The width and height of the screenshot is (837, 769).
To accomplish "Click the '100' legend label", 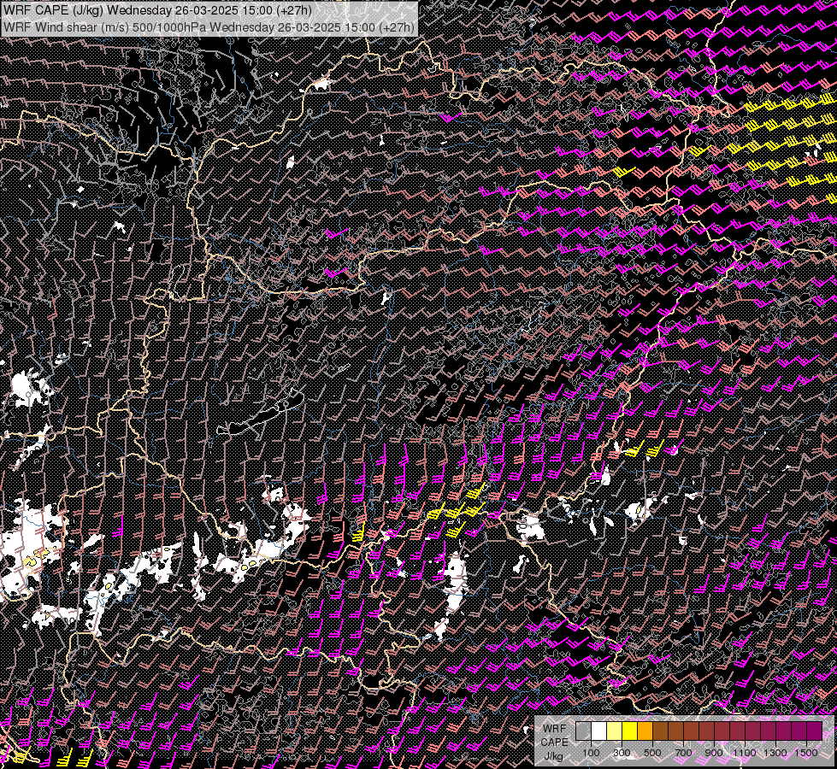I will [591, 753].
